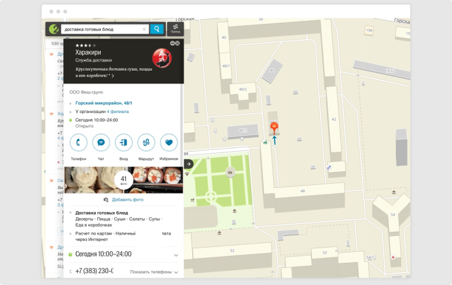Click building 42 on the map
452x285 pixels.
(x=333, y=119)
